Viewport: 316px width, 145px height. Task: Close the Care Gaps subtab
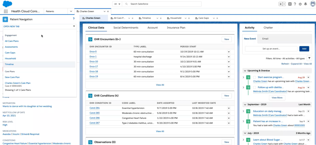point(217,18)
